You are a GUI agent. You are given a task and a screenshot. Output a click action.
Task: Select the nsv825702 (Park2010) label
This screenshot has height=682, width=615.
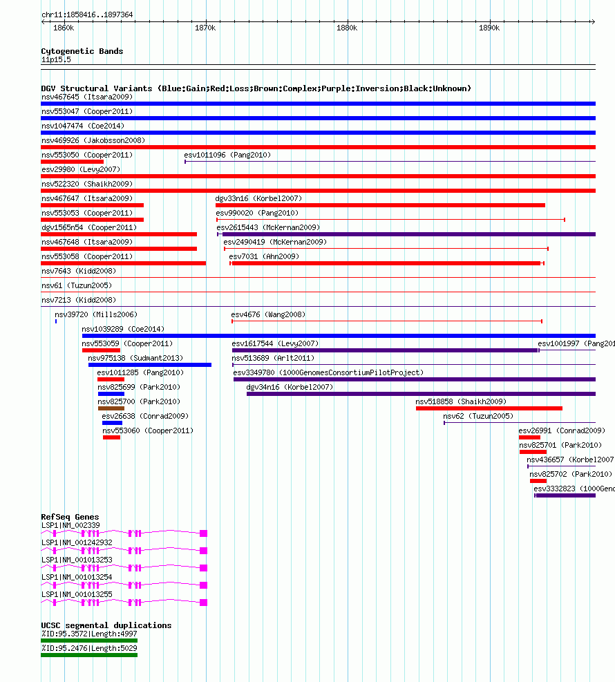(571, 474)
